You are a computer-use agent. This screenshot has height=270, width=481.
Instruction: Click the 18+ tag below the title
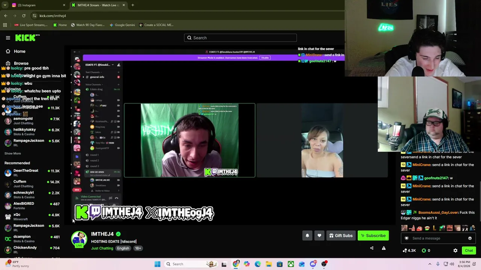138,248
